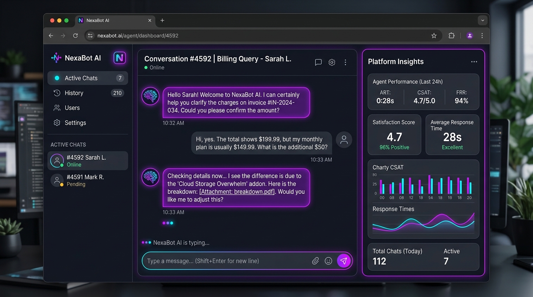Image resolution: width=533 pixels, height=297 pixels.
Task: Open the breakdown.pdf attachment link
Action: click(x=237, y=192)
